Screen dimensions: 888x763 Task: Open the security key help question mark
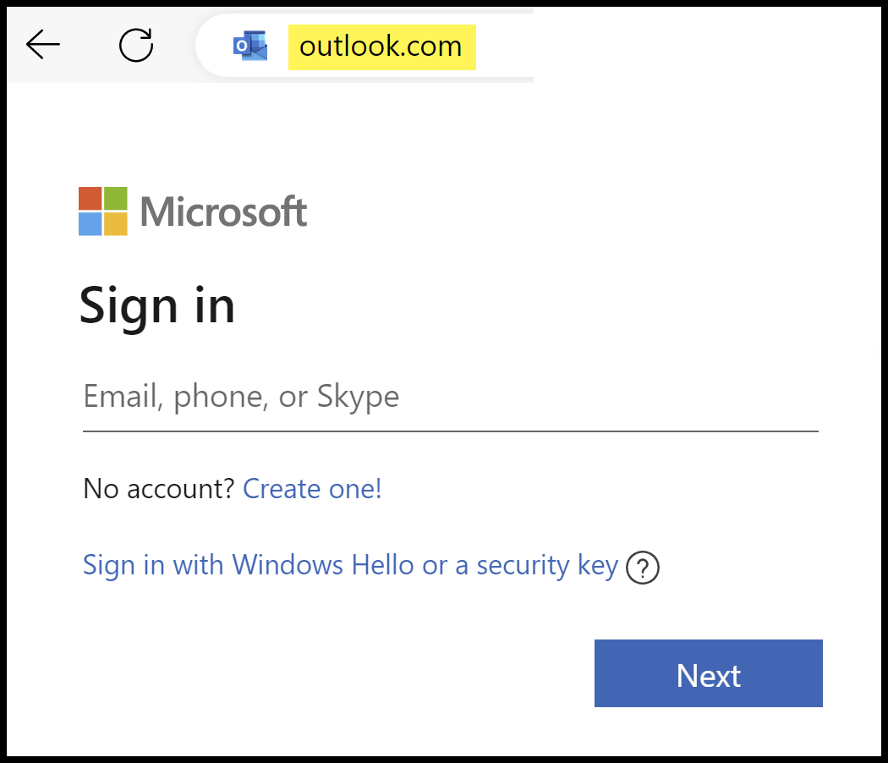click(x=643, y=568)
